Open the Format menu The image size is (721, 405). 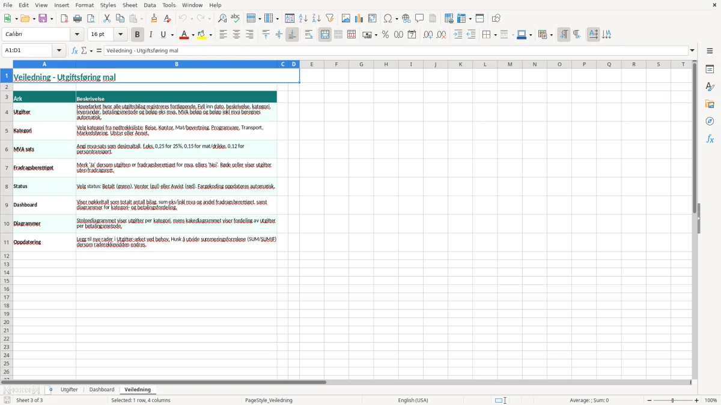coord(84,5)
